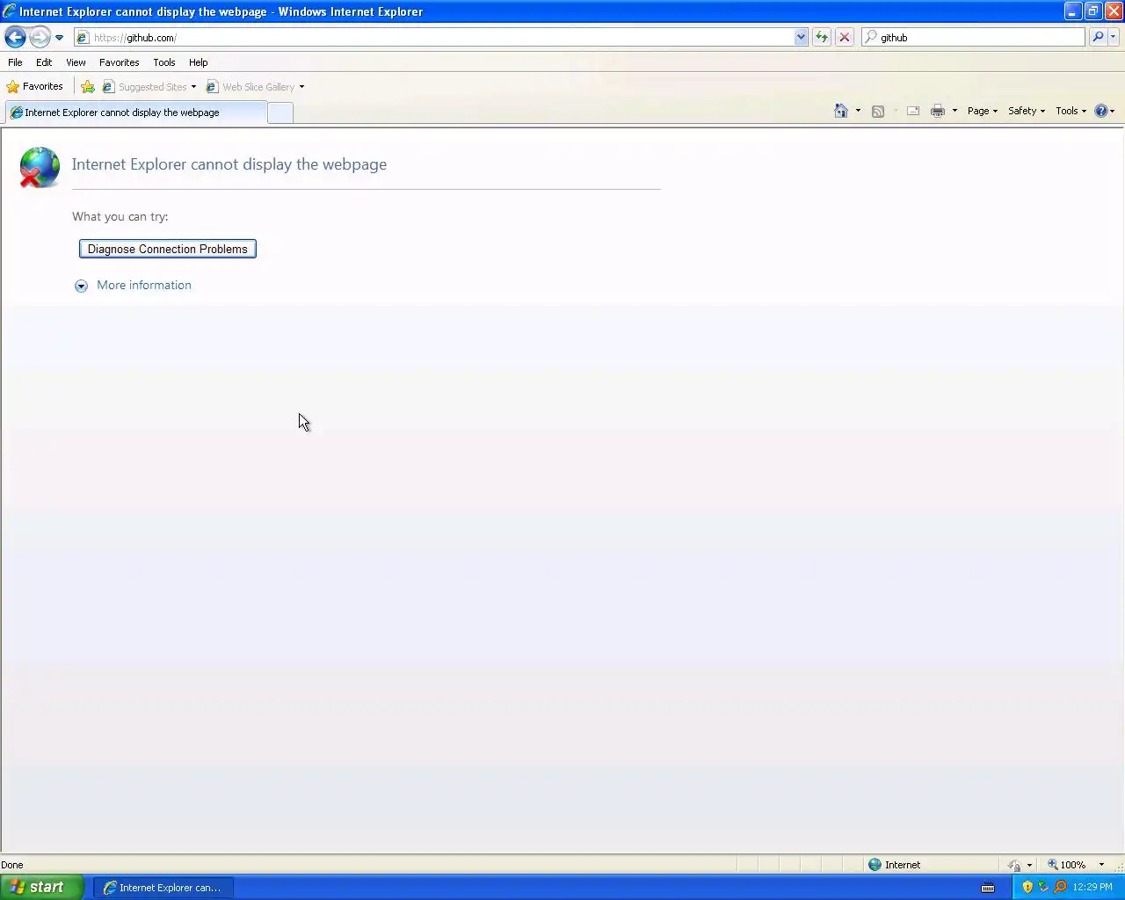Click the Home icon in command bar
Viewport: 1125px width, 900px height.
[841, 111]
